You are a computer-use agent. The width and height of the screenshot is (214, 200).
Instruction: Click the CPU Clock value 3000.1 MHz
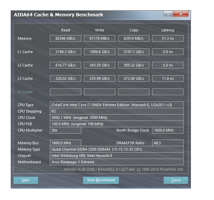(117, 118)
